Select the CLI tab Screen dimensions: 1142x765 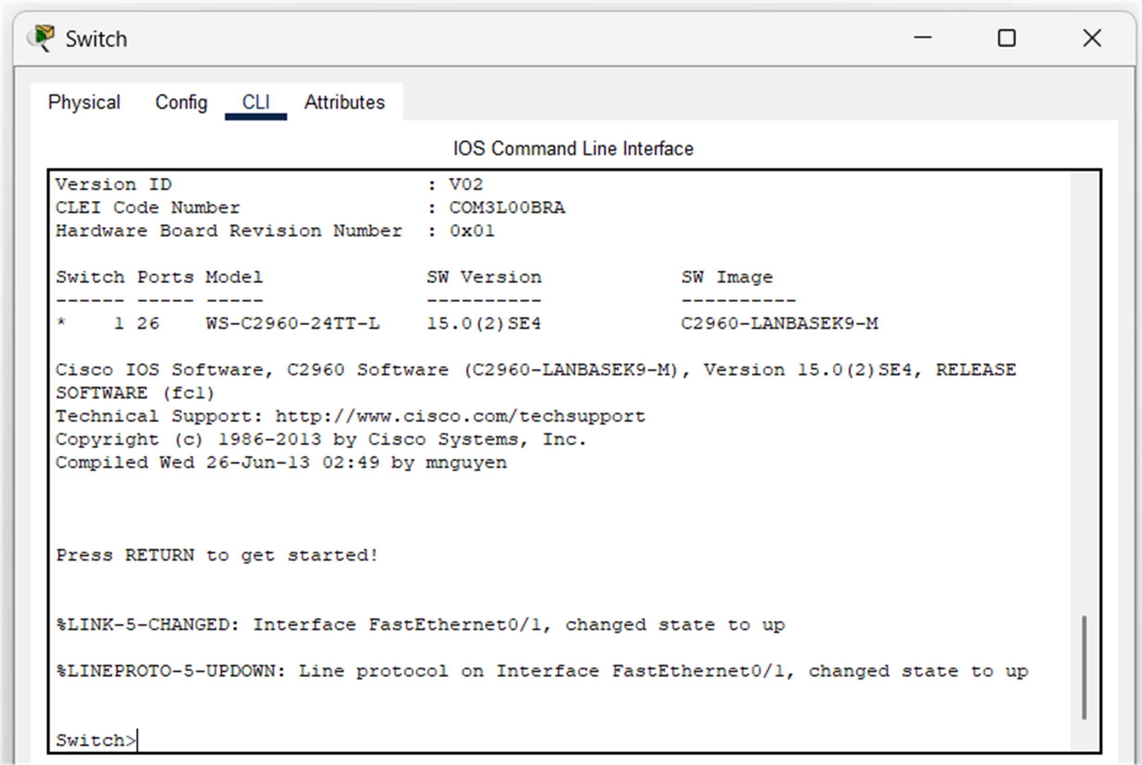pyautogui.click(x=255, y=102)
